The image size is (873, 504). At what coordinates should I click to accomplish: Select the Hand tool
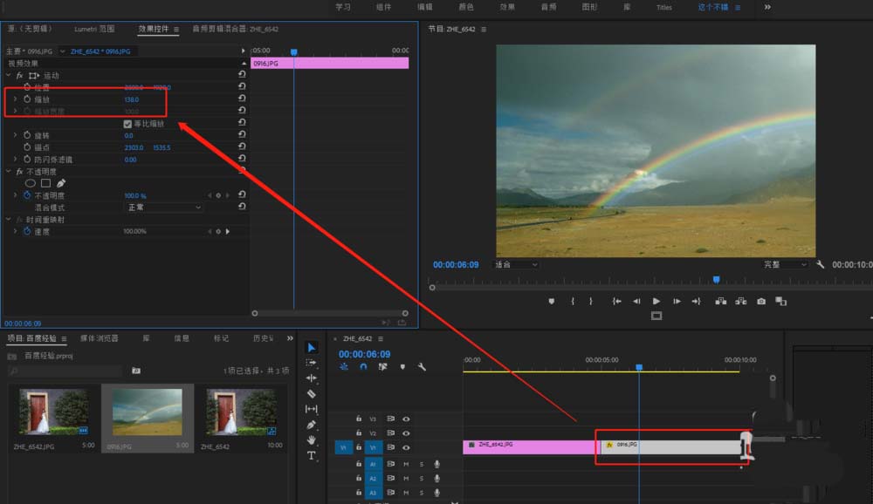click(x=312, y=440)
